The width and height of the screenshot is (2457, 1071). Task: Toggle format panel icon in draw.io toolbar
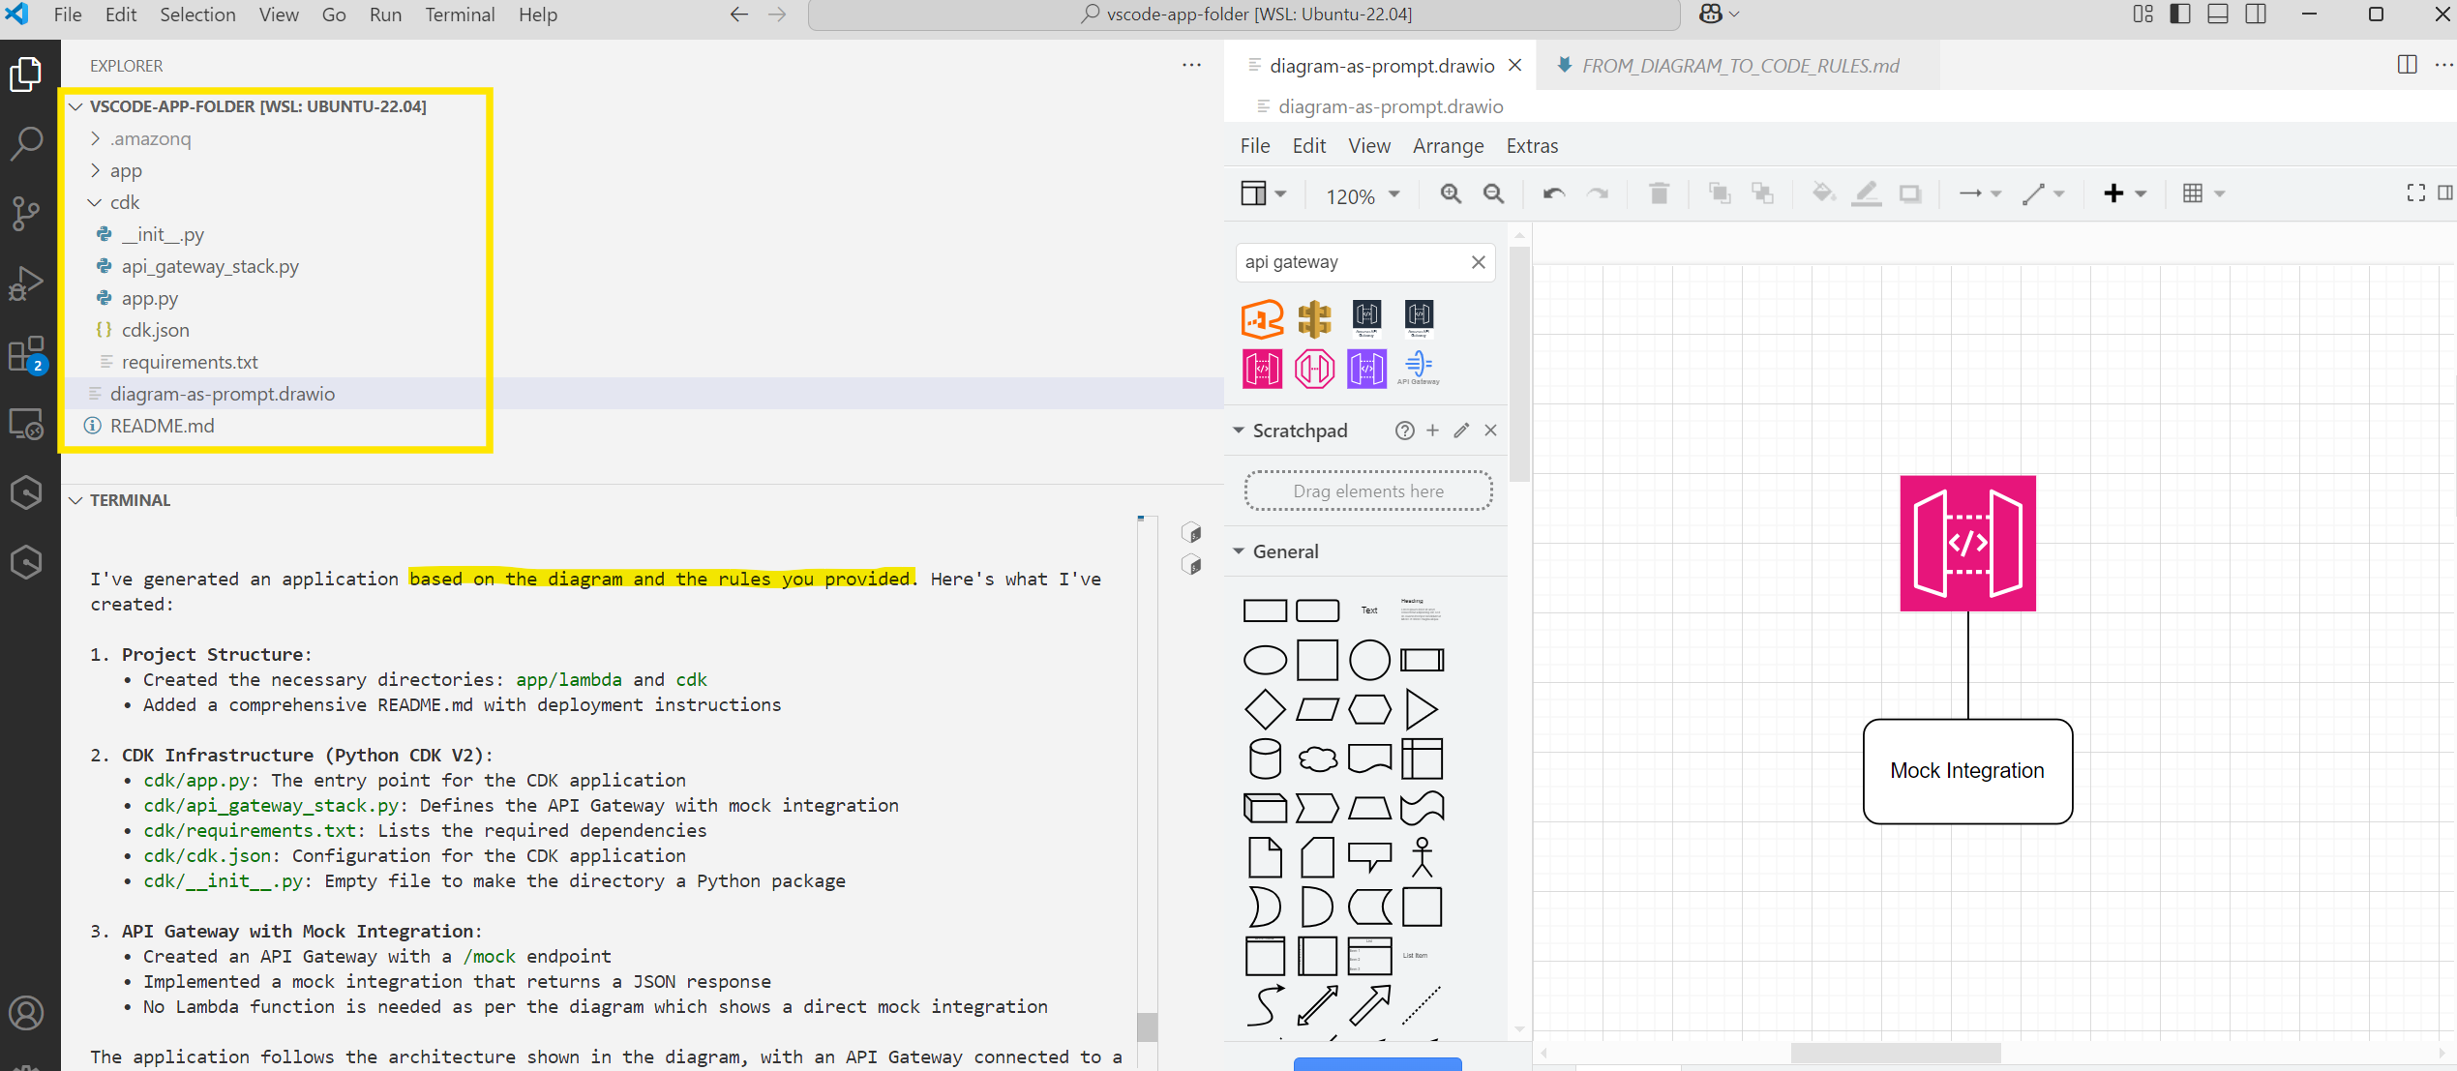[x=2445, y=193]
